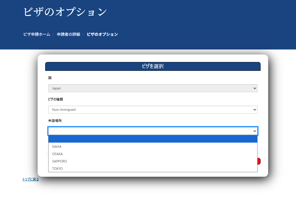Click the 国 field label
Viewport: 296px width, 211px height.
click(x=50, y=78)
